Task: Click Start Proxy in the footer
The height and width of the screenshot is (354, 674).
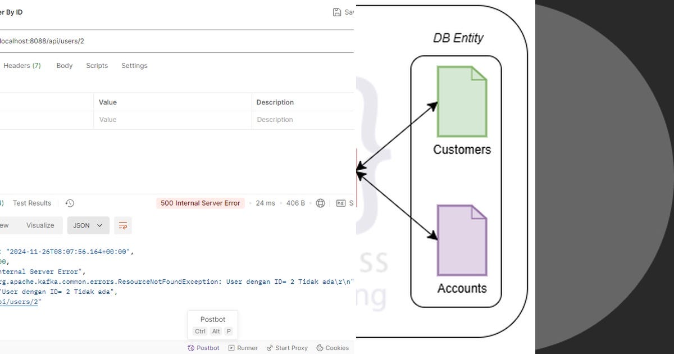Action: tap(287, 348)
